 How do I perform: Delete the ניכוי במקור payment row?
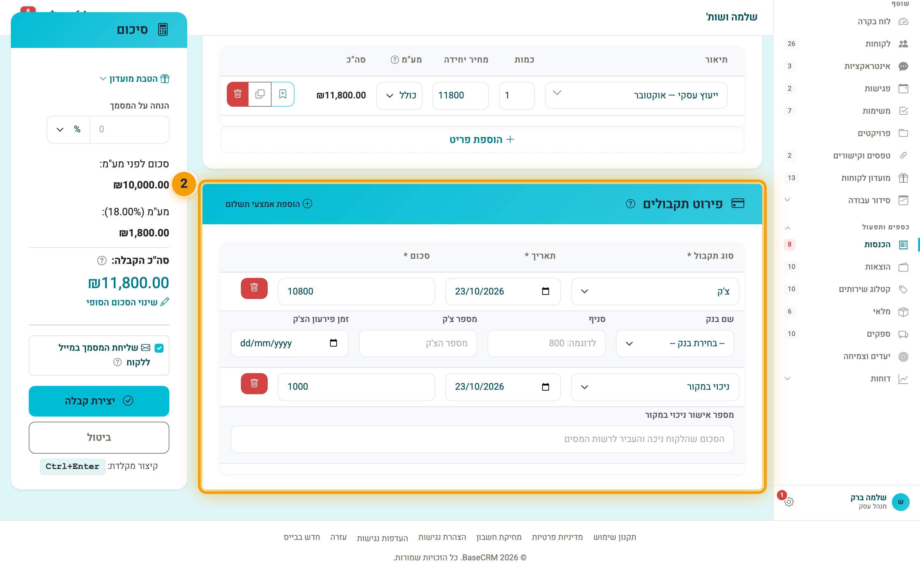[254, 384]
